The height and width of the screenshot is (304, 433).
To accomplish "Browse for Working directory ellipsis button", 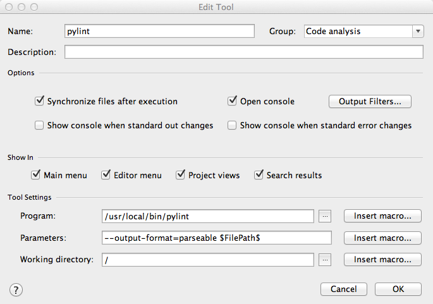I will click(x=325, y=260).
